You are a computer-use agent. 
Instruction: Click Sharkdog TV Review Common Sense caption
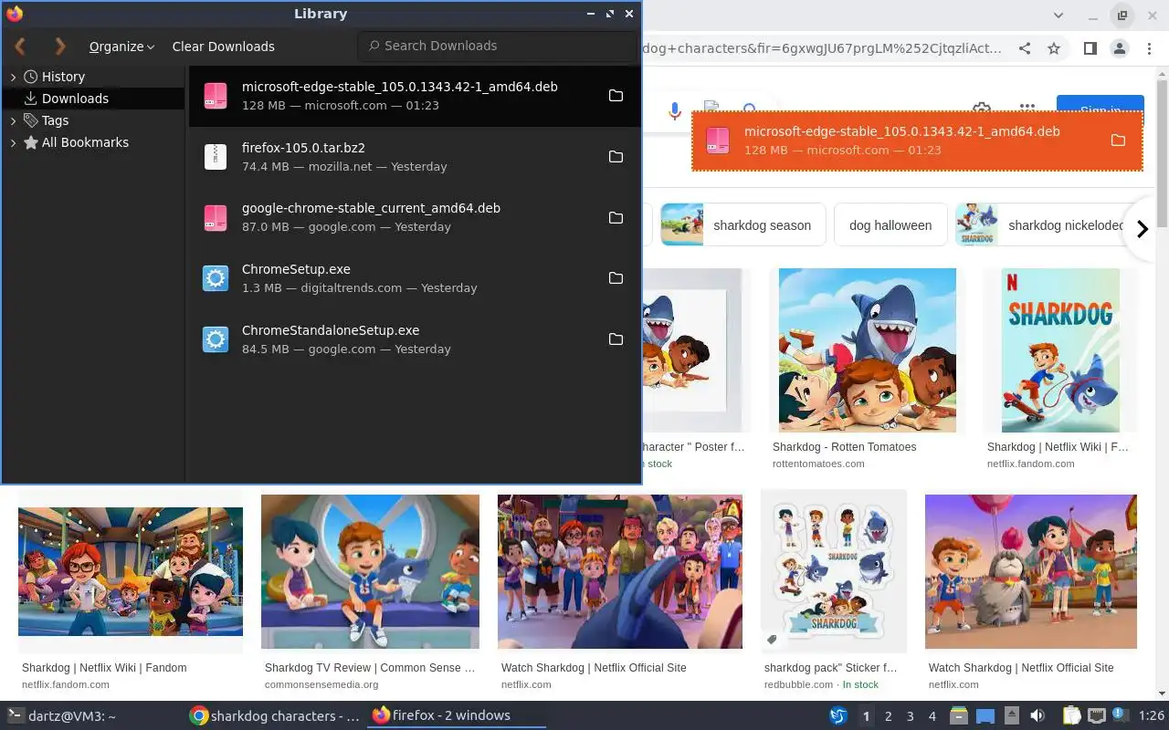370,668
